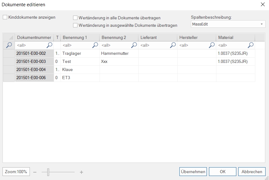
Task: Click the magnifier icon in Hersteller filter
Action: pos(212,45)
